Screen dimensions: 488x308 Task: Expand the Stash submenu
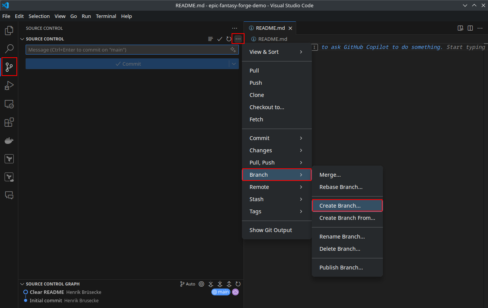(277, 199)
